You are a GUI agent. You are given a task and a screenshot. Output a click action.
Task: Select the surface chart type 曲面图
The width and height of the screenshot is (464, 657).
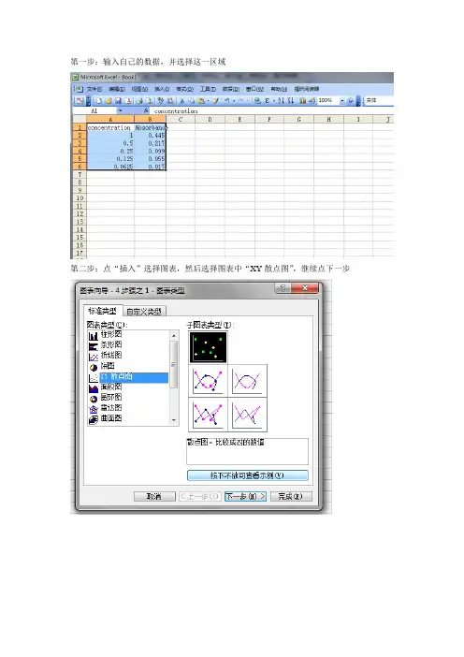click(x=128, y=418)
